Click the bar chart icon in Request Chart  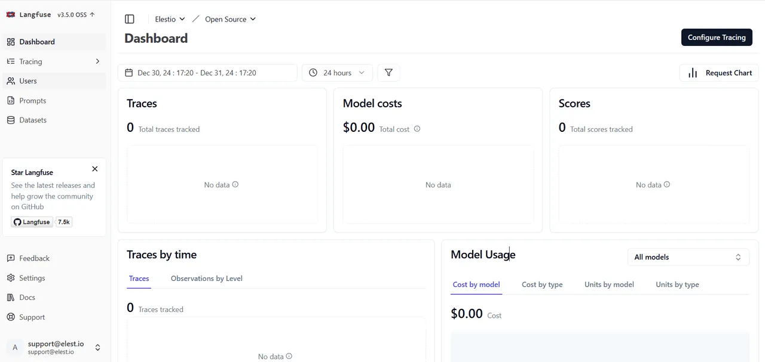pos(693,73)
